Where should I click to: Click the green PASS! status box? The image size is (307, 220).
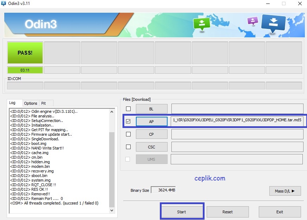point(25,53)
